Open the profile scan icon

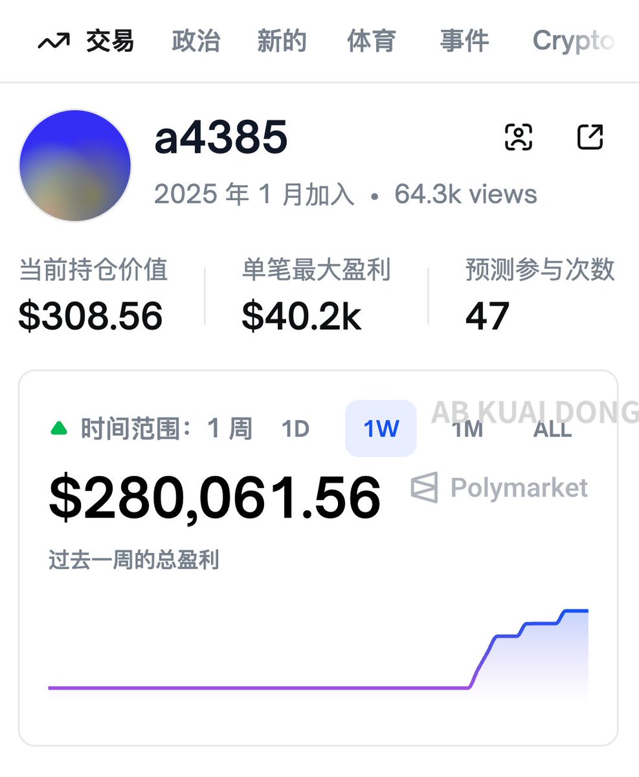519,137
